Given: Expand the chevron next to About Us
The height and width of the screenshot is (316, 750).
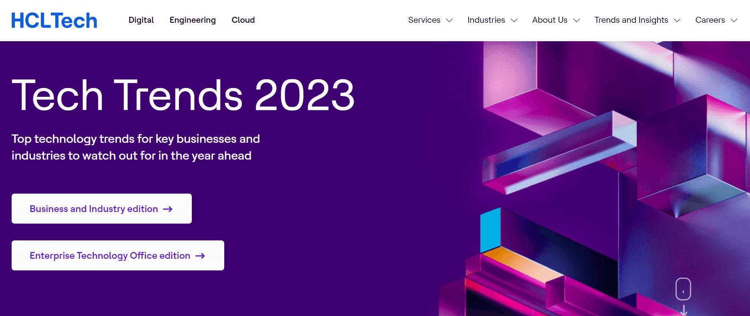Looking at the screenshot, I should pos(577,20).
